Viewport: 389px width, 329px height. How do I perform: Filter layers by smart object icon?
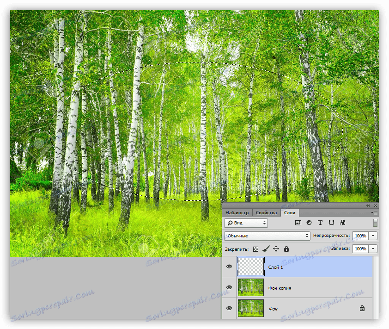(343, 223)
